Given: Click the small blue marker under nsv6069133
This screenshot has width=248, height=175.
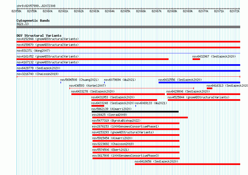Looking at the screenshot, I should click(x=136, y=106).
